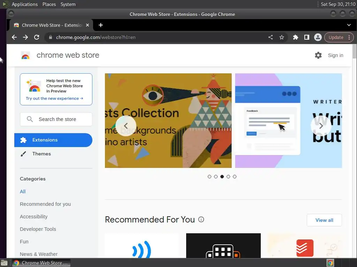The height and width of the screenshot is (267, 357).
Task: Open web store settings gear
Action: [318, 55]
